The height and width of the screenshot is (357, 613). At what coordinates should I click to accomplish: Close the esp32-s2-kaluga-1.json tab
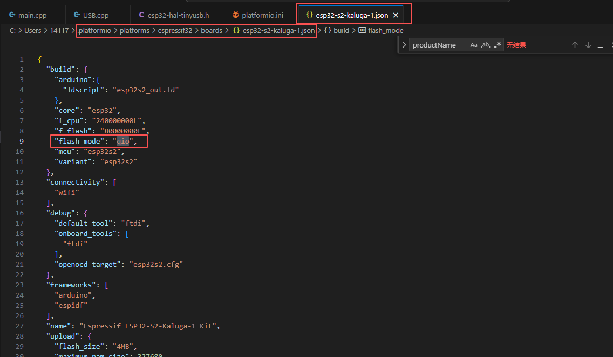tap(396, 15)
